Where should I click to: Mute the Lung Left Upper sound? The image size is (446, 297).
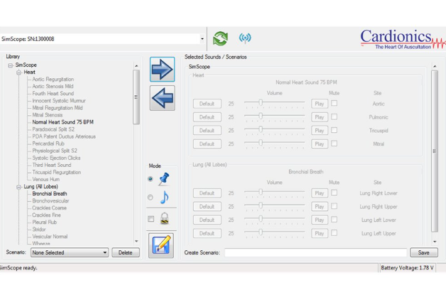click(x=334, y=232)
